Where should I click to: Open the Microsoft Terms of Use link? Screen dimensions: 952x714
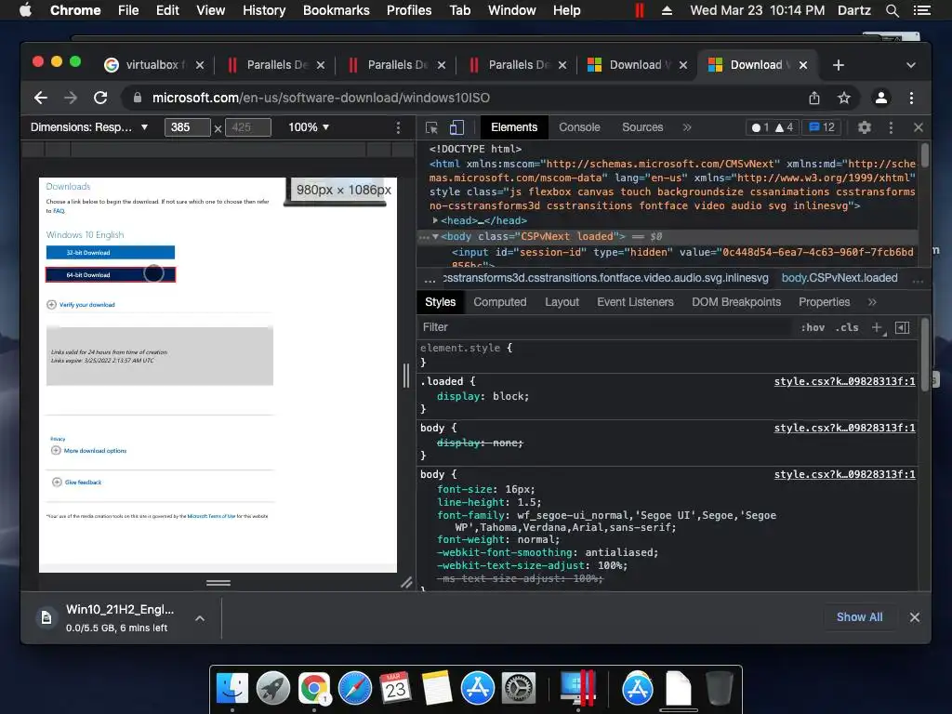pos(211,516)
